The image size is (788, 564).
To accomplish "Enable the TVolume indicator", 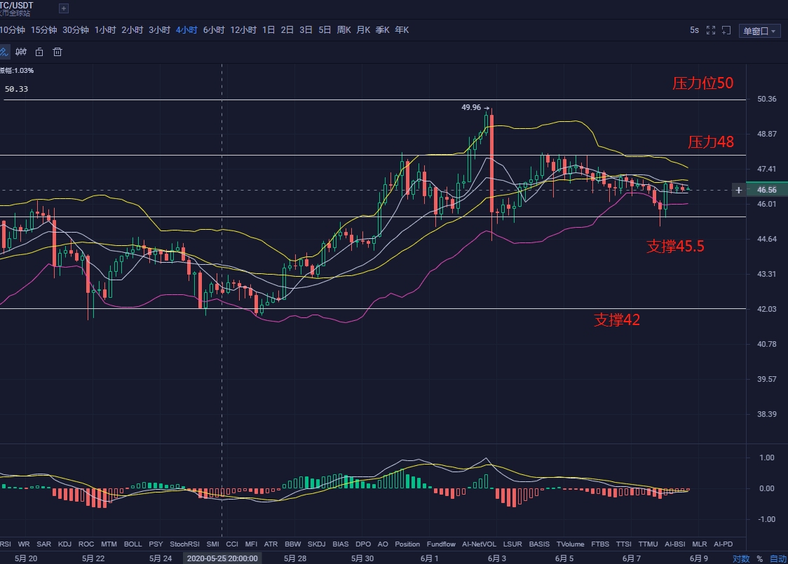I will (x=571, y=544).
